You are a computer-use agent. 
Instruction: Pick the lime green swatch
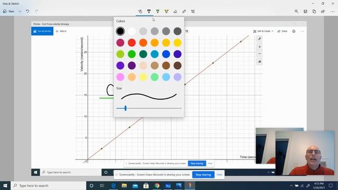click(x=120, y=54)
